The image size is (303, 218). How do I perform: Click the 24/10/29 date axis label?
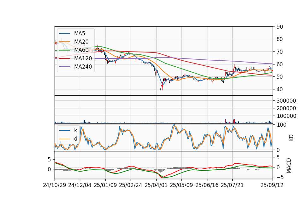(x=55, y=185)
